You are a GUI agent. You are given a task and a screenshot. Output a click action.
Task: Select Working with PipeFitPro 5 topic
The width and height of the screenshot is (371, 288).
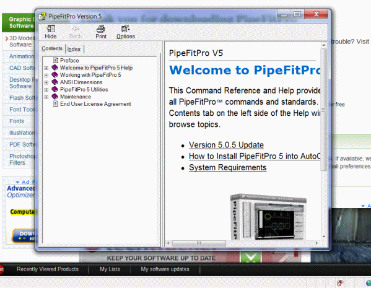(90, 75)
